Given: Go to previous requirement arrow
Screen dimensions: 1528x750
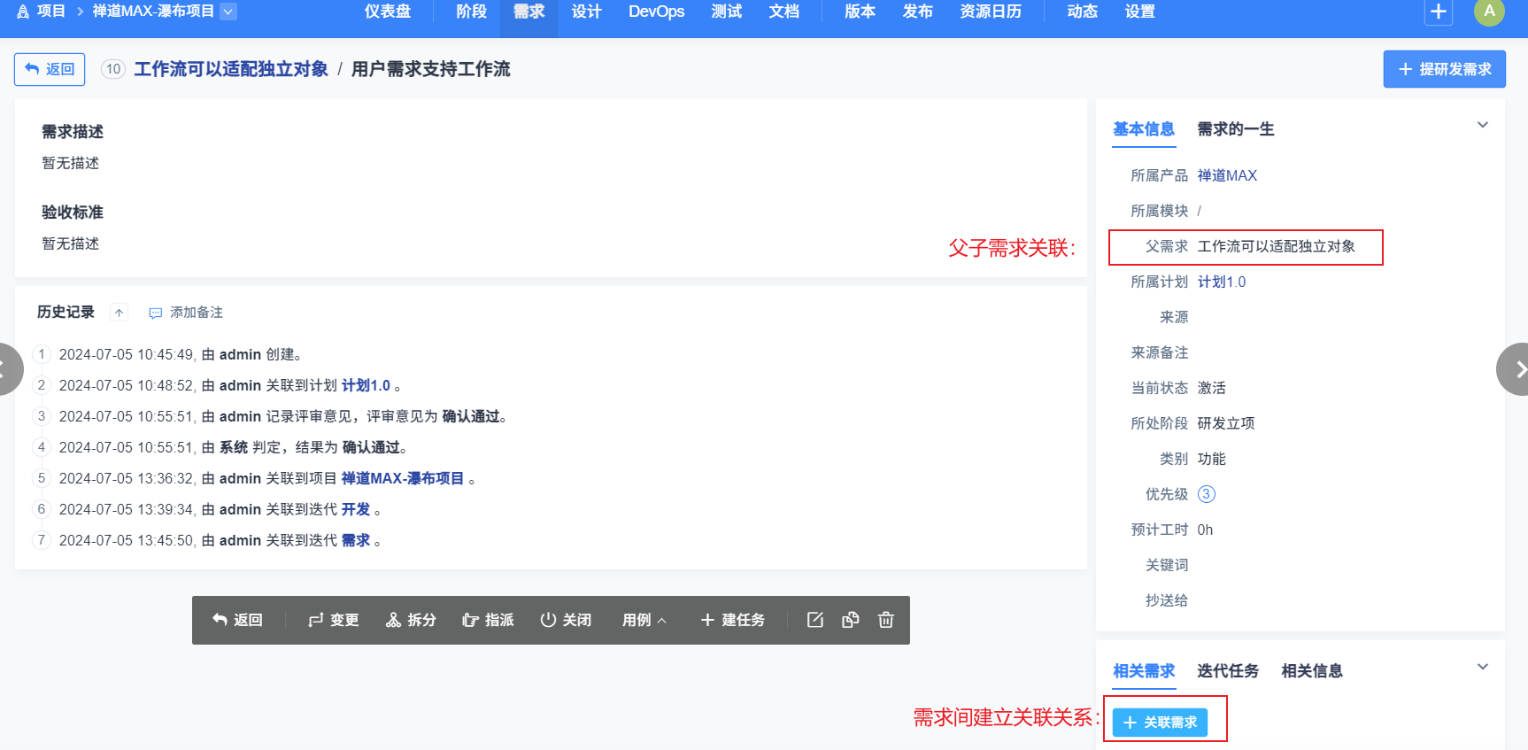Looking at the screenshot, I should point(7,369).
